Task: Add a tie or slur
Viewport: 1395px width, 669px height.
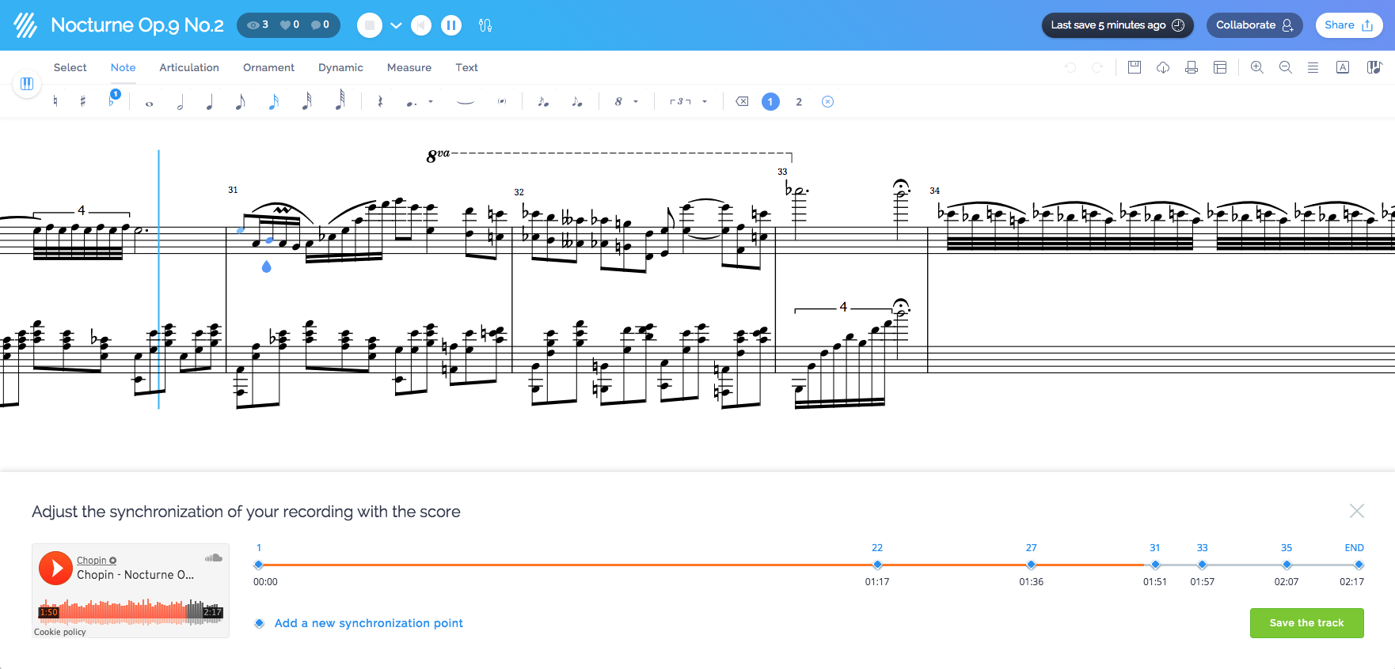Action: point(466,101)
